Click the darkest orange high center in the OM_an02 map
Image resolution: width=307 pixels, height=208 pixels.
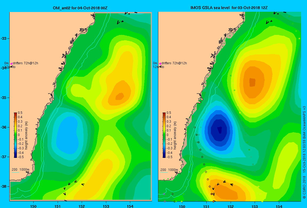[120, 96]
